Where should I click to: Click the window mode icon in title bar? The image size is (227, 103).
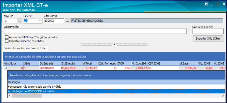206,4
